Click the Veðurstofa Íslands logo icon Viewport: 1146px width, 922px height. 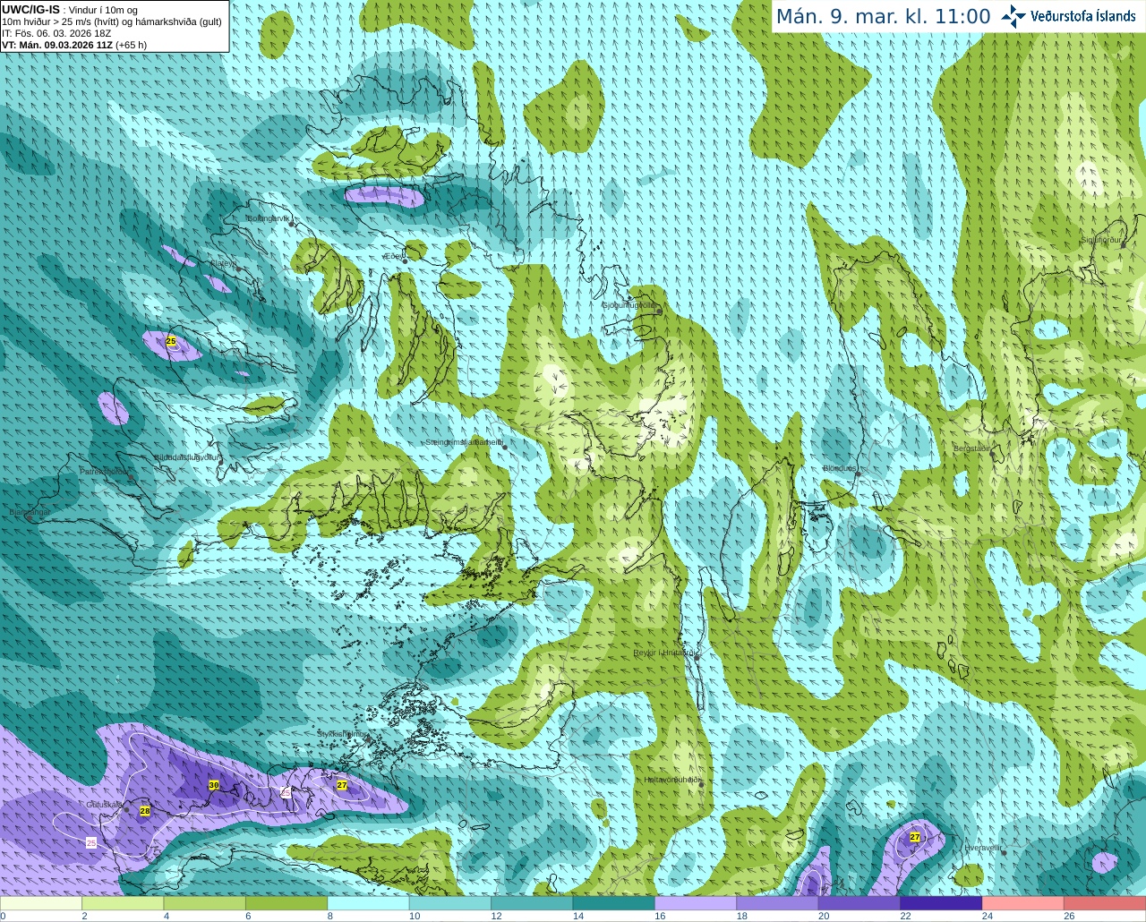1013,16
